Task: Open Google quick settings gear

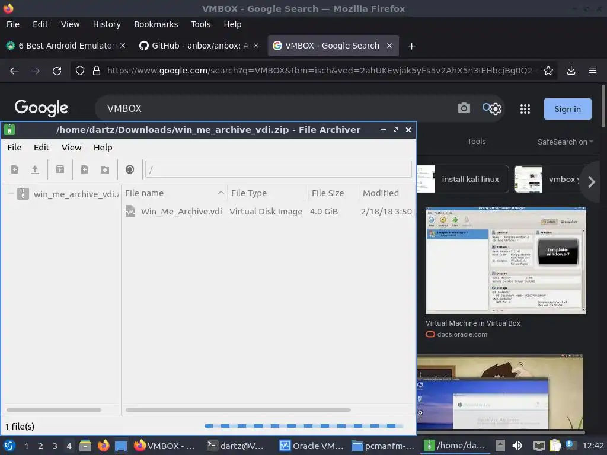Action: coord(496,109)
